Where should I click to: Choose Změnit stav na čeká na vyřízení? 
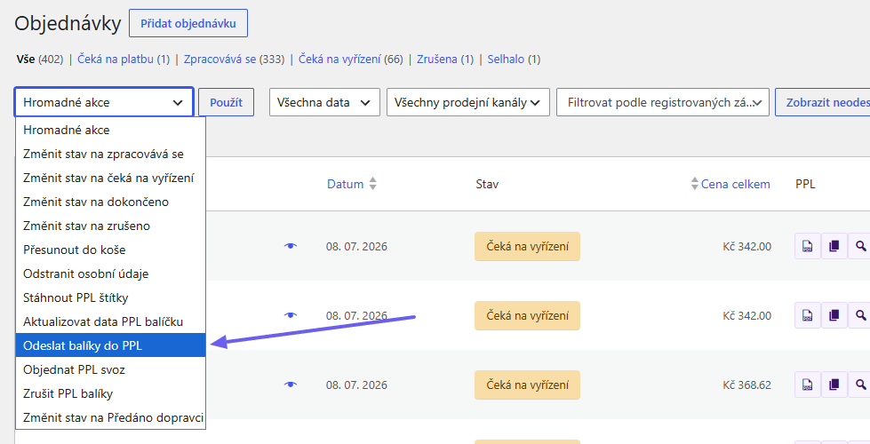[x=110, y=178]
